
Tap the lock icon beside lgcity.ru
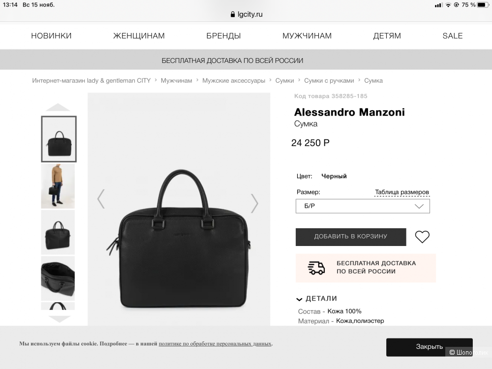point(233,14)
